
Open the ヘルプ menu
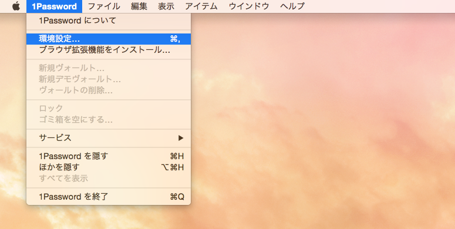coord(292,6)
